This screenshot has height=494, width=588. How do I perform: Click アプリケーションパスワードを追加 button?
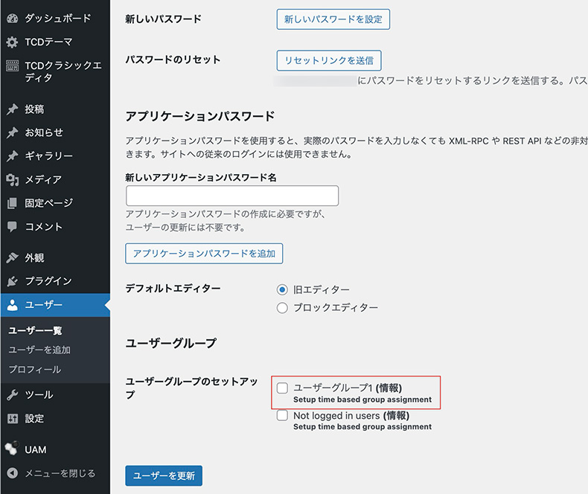pos(204,254)
